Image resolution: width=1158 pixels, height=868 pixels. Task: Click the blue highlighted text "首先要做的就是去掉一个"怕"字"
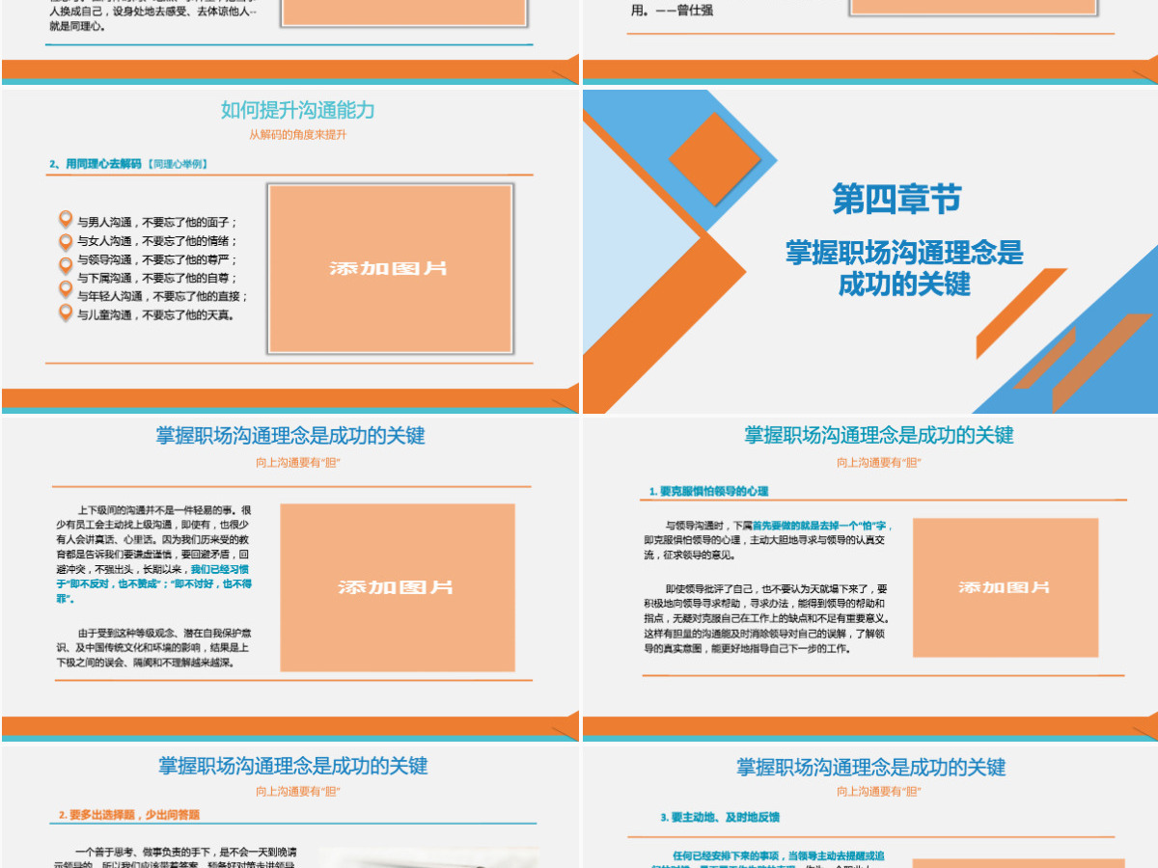click(822, 526)
